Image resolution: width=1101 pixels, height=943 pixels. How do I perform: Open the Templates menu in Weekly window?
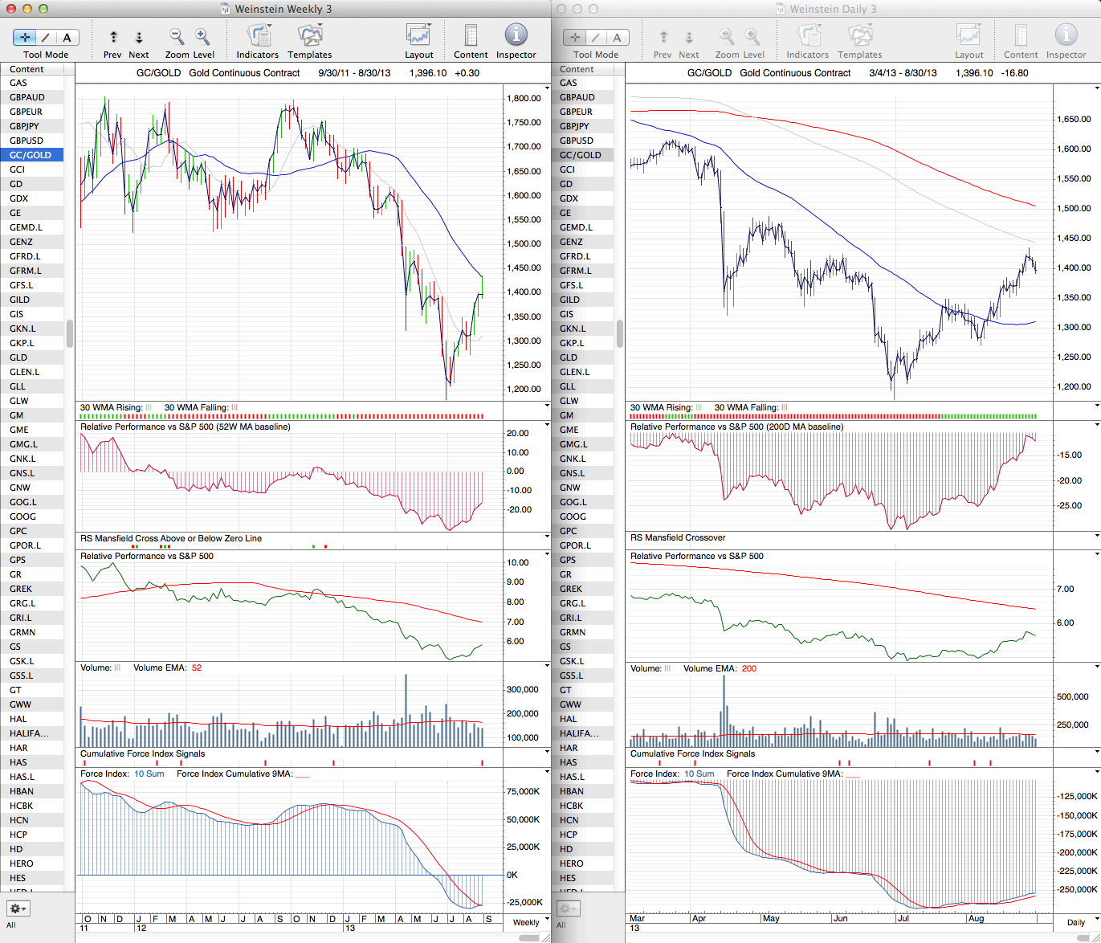(x=309, y=35)
